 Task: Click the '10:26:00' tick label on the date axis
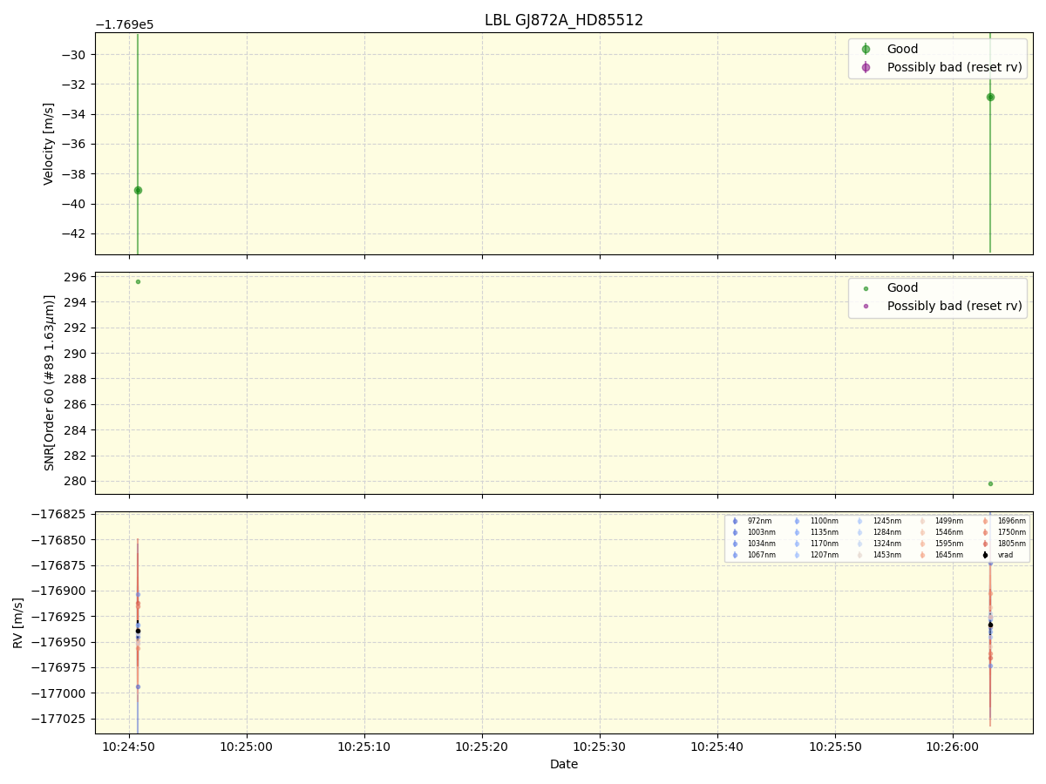(953, 747)
